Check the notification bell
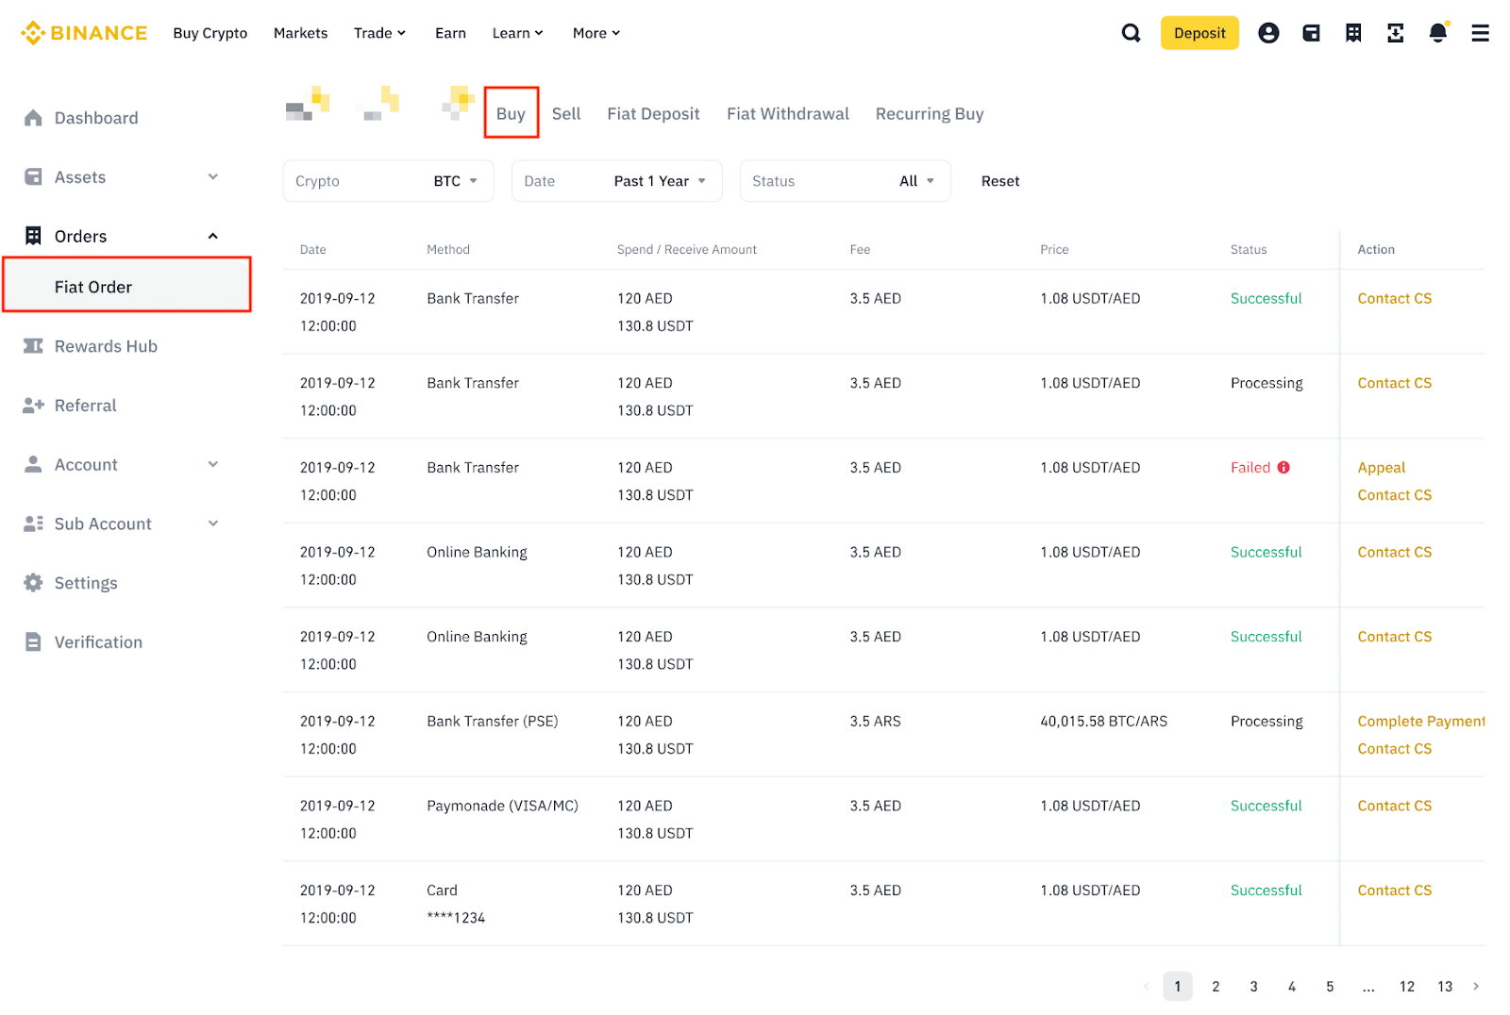This screenshot has height=1015, width=1510. pyautogui.click(x=1436, y=32)
